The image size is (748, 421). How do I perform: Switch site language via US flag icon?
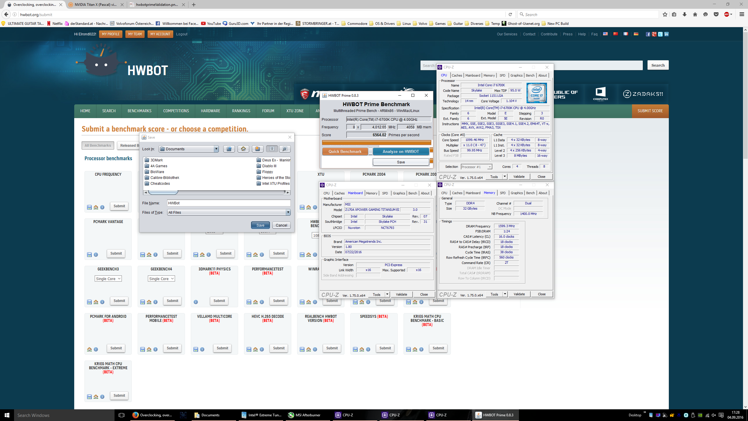tap(605, 34)
